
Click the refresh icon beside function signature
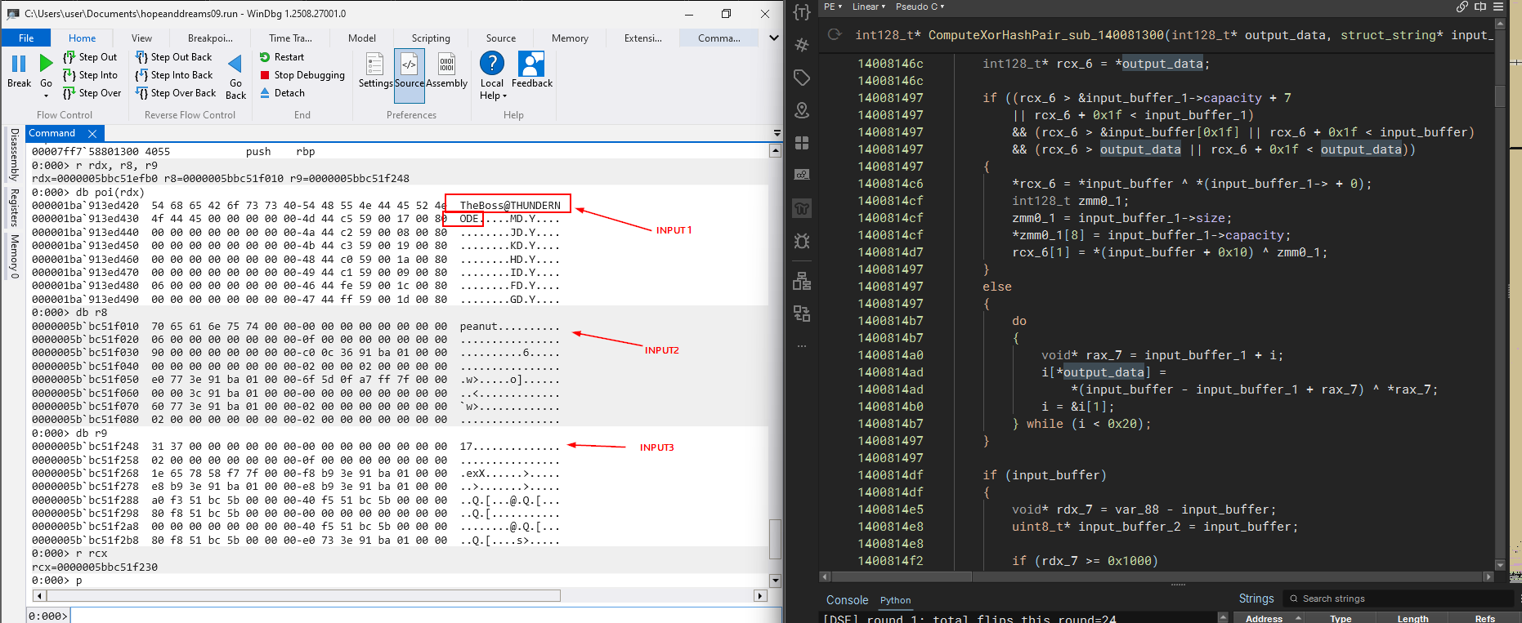[835, 34]
